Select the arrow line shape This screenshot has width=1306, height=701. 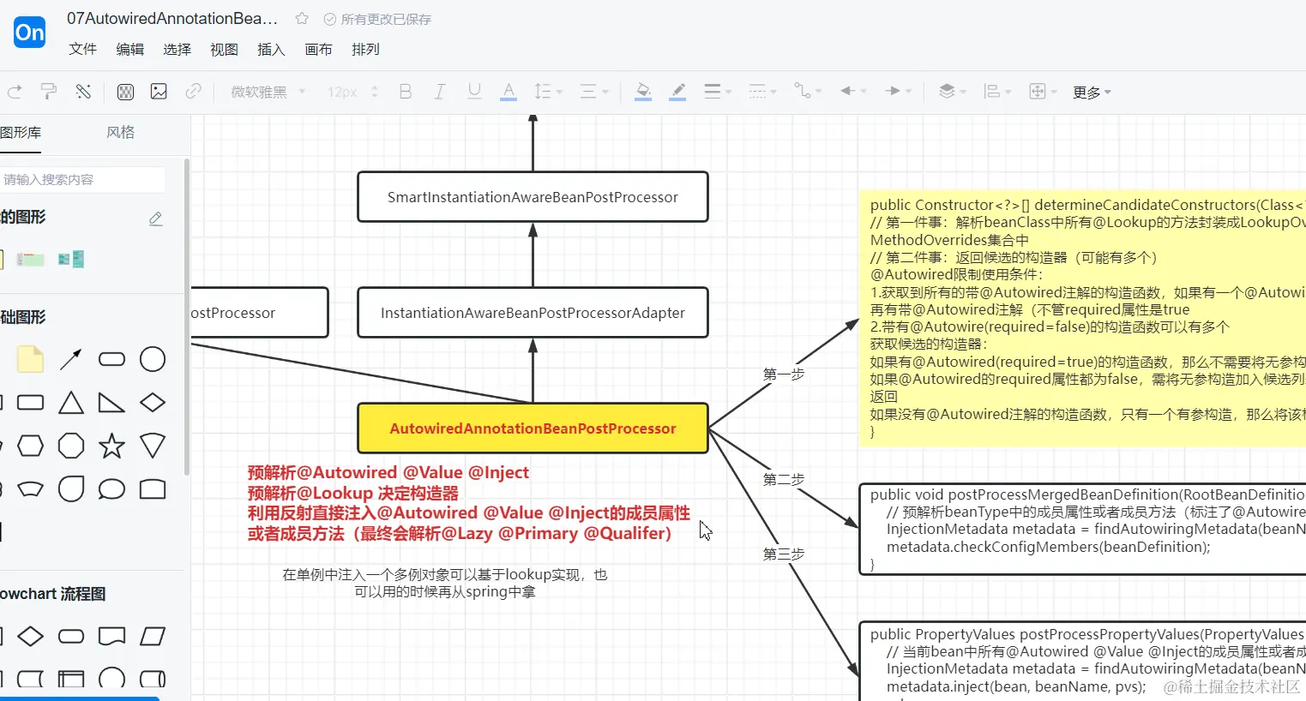(71, 359)
